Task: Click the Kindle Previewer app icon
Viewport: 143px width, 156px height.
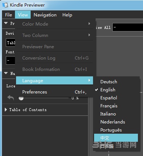Action: (5, 5)
